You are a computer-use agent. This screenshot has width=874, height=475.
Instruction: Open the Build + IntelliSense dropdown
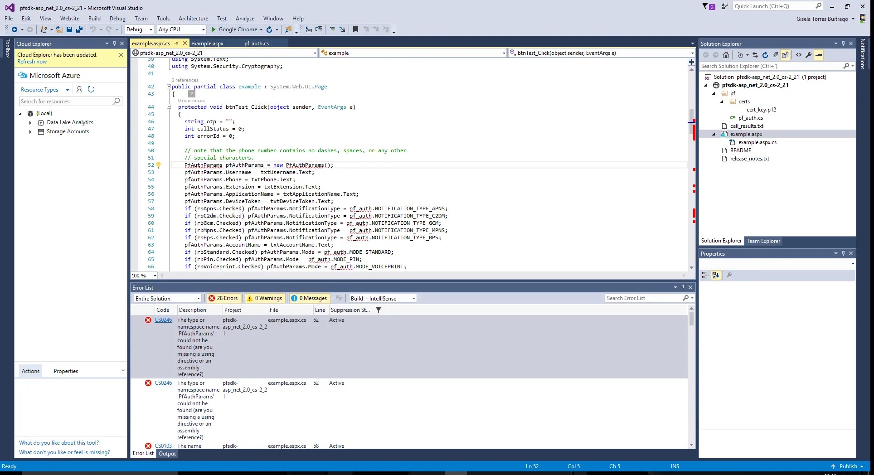pyautogui.click(x=383, y=298)
